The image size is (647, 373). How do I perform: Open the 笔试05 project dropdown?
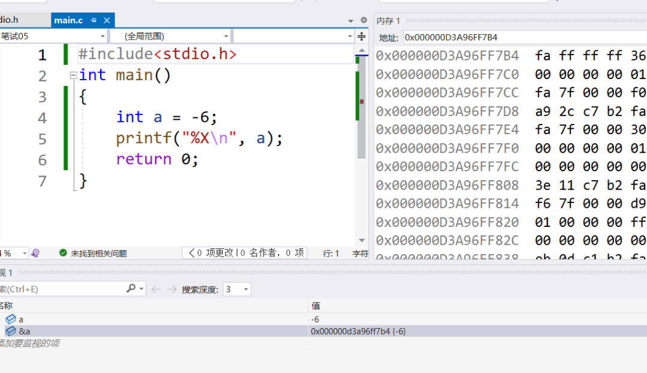53,37
